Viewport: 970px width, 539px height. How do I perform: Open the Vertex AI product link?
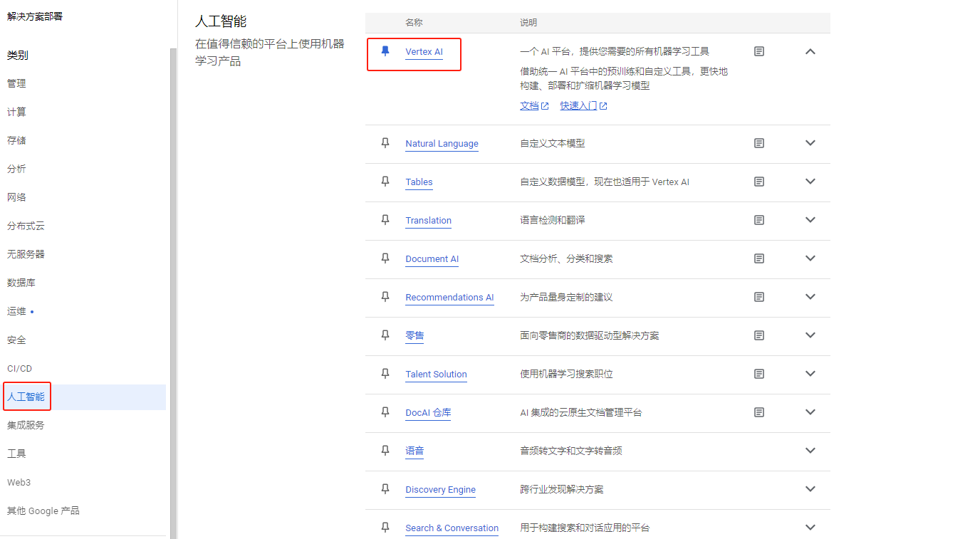424,52
